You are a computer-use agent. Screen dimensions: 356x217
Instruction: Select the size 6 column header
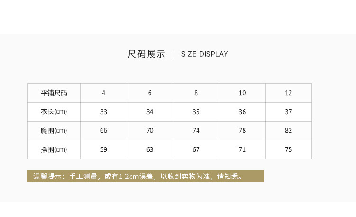[150, 93]
